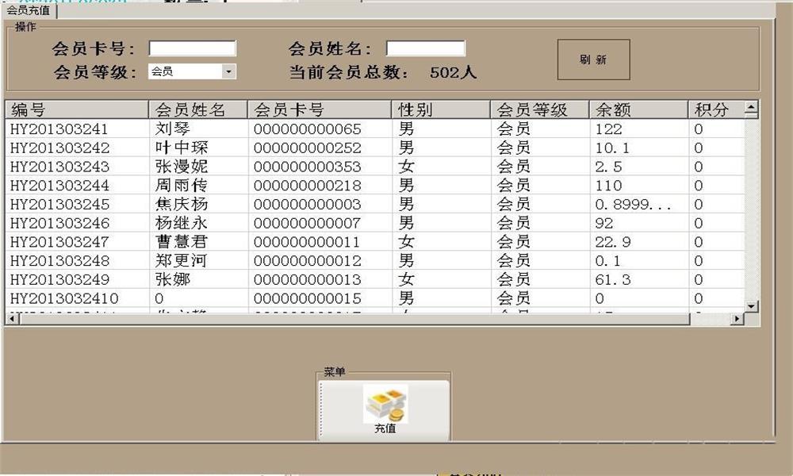Select row HY201303246
Screen dimensions: 793x476
(375, 223)
